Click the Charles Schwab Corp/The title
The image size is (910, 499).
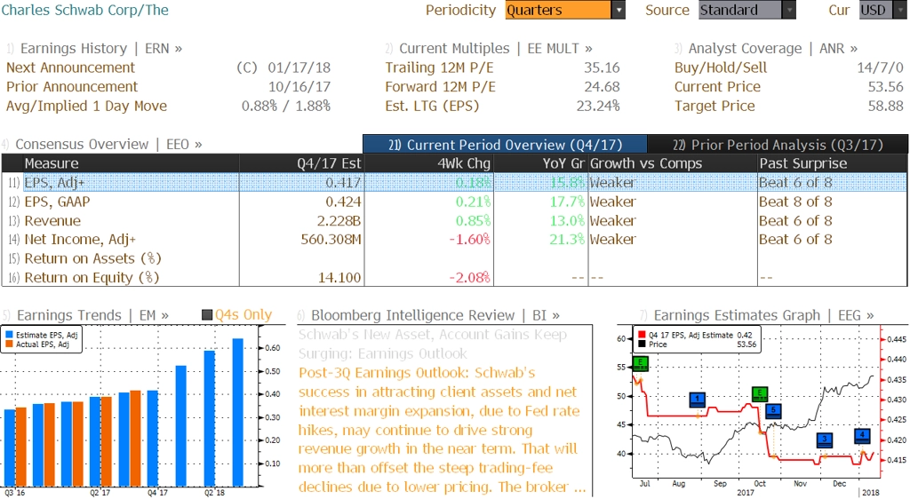84,10
